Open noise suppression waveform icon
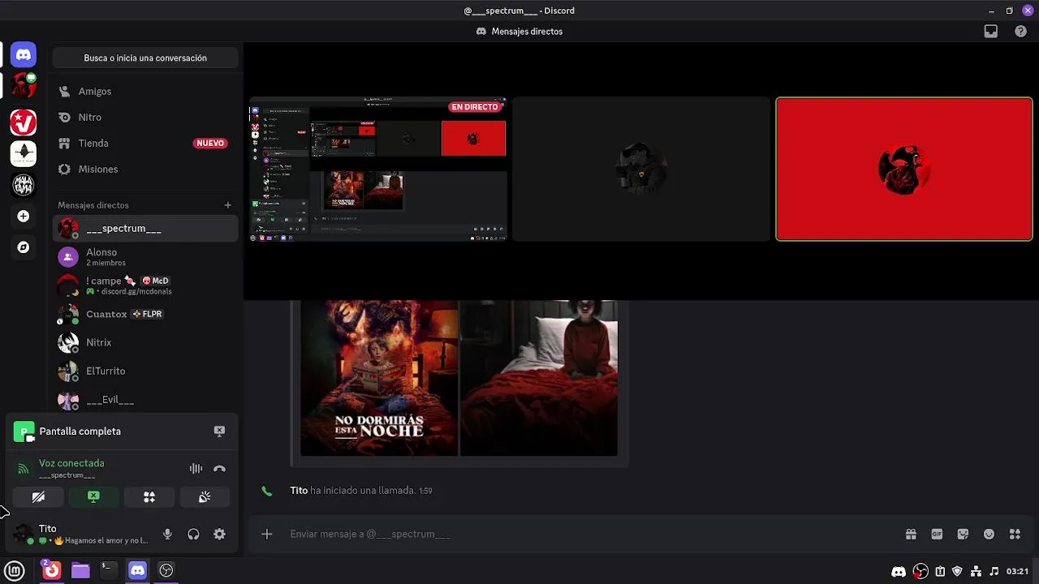 pos(196,469)
